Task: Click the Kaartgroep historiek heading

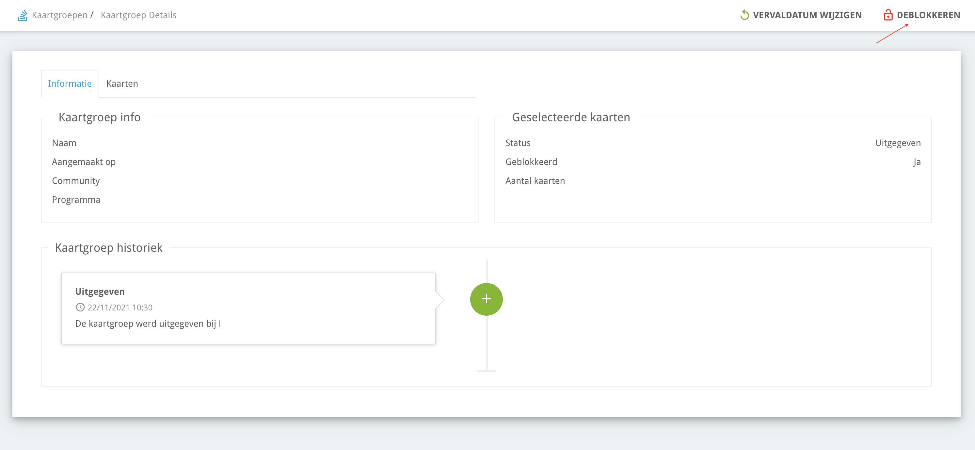Action: [x=109, y=247]
